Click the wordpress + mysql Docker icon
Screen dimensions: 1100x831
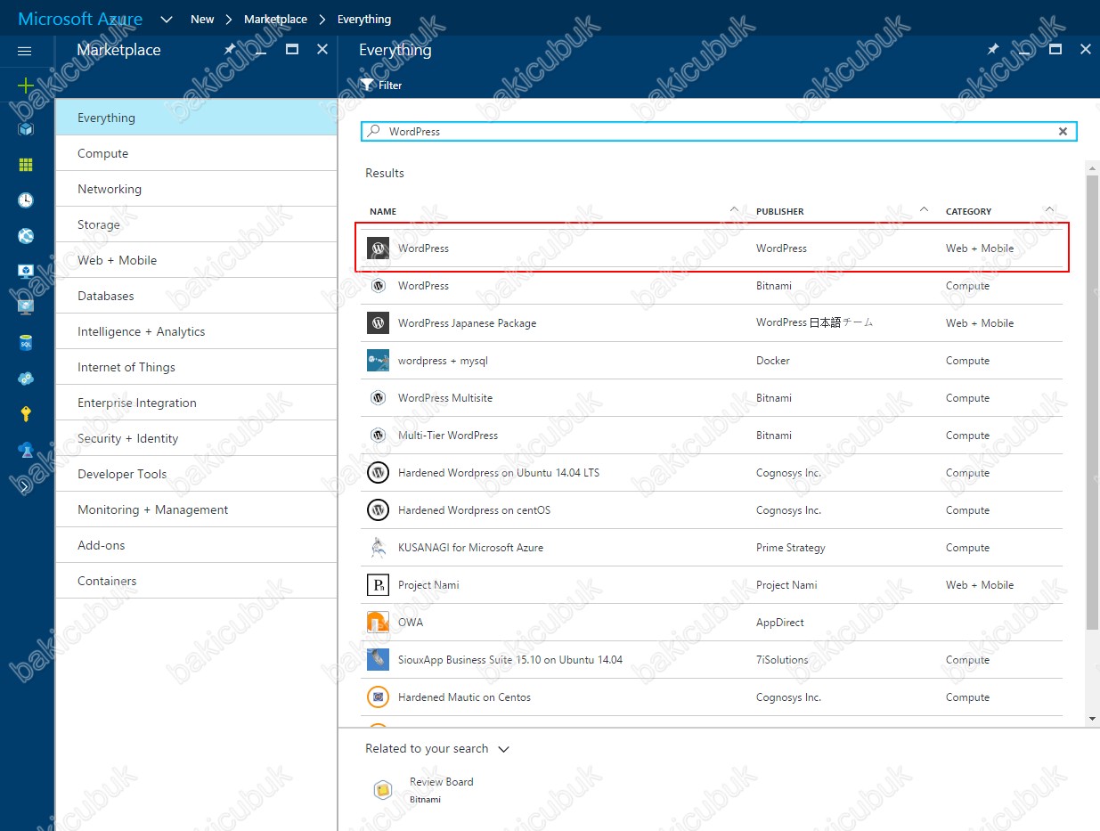379,361
